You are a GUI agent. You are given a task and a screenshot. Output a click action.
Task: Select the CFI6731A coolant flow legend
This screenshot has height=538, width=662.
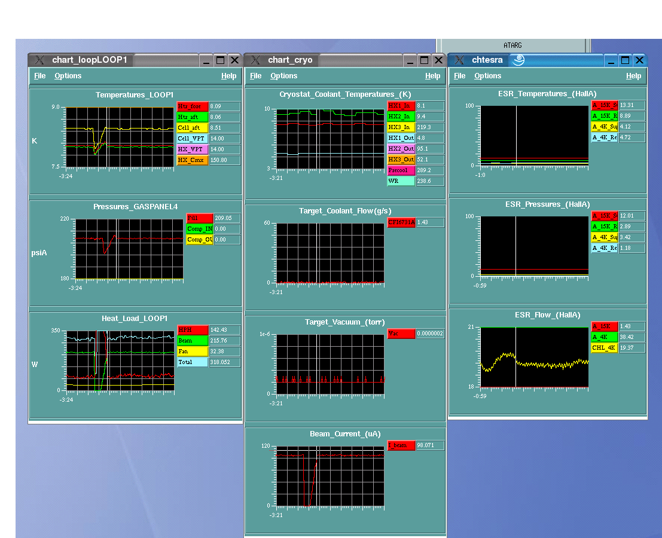click(401, 222)
